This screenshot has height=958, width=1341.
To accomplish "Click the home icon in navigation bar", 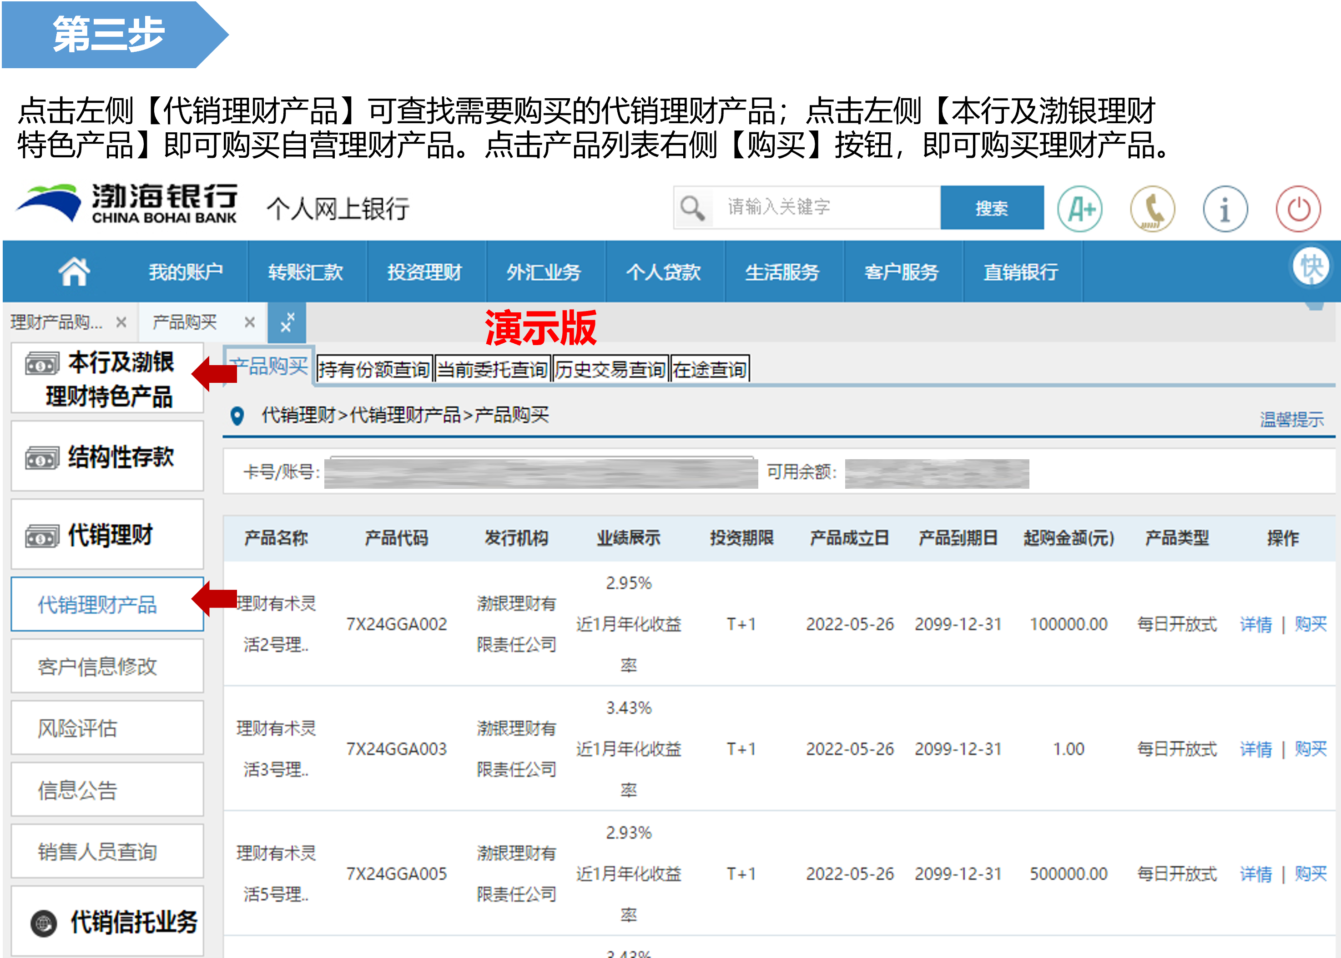I will tap(74, 271).
